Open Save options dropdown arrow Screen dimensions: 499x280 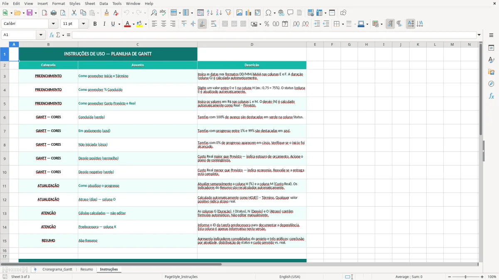pyautogui.click(x=36, y=13)
